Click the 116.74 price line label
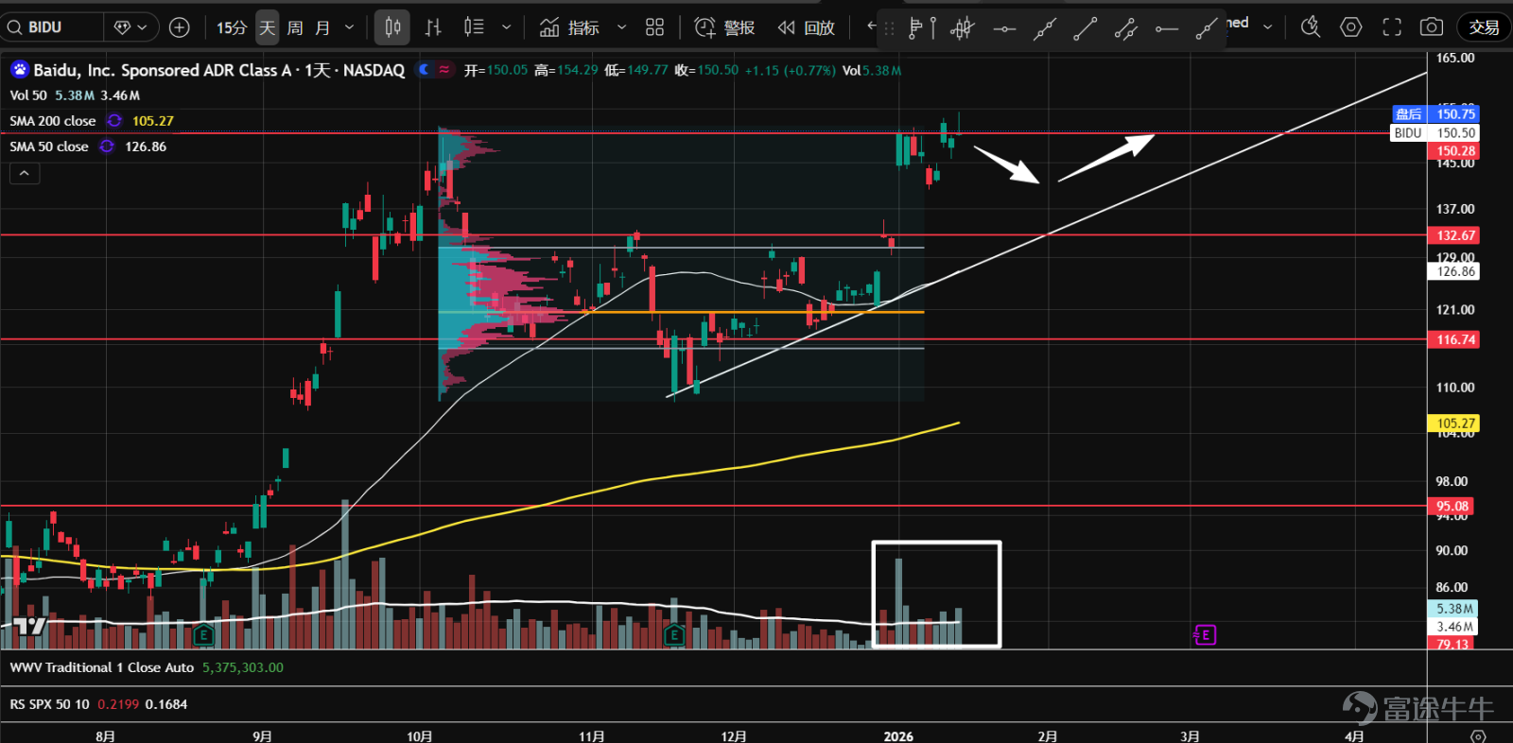The image size is (1513, 743). (x=1455, y=339)
